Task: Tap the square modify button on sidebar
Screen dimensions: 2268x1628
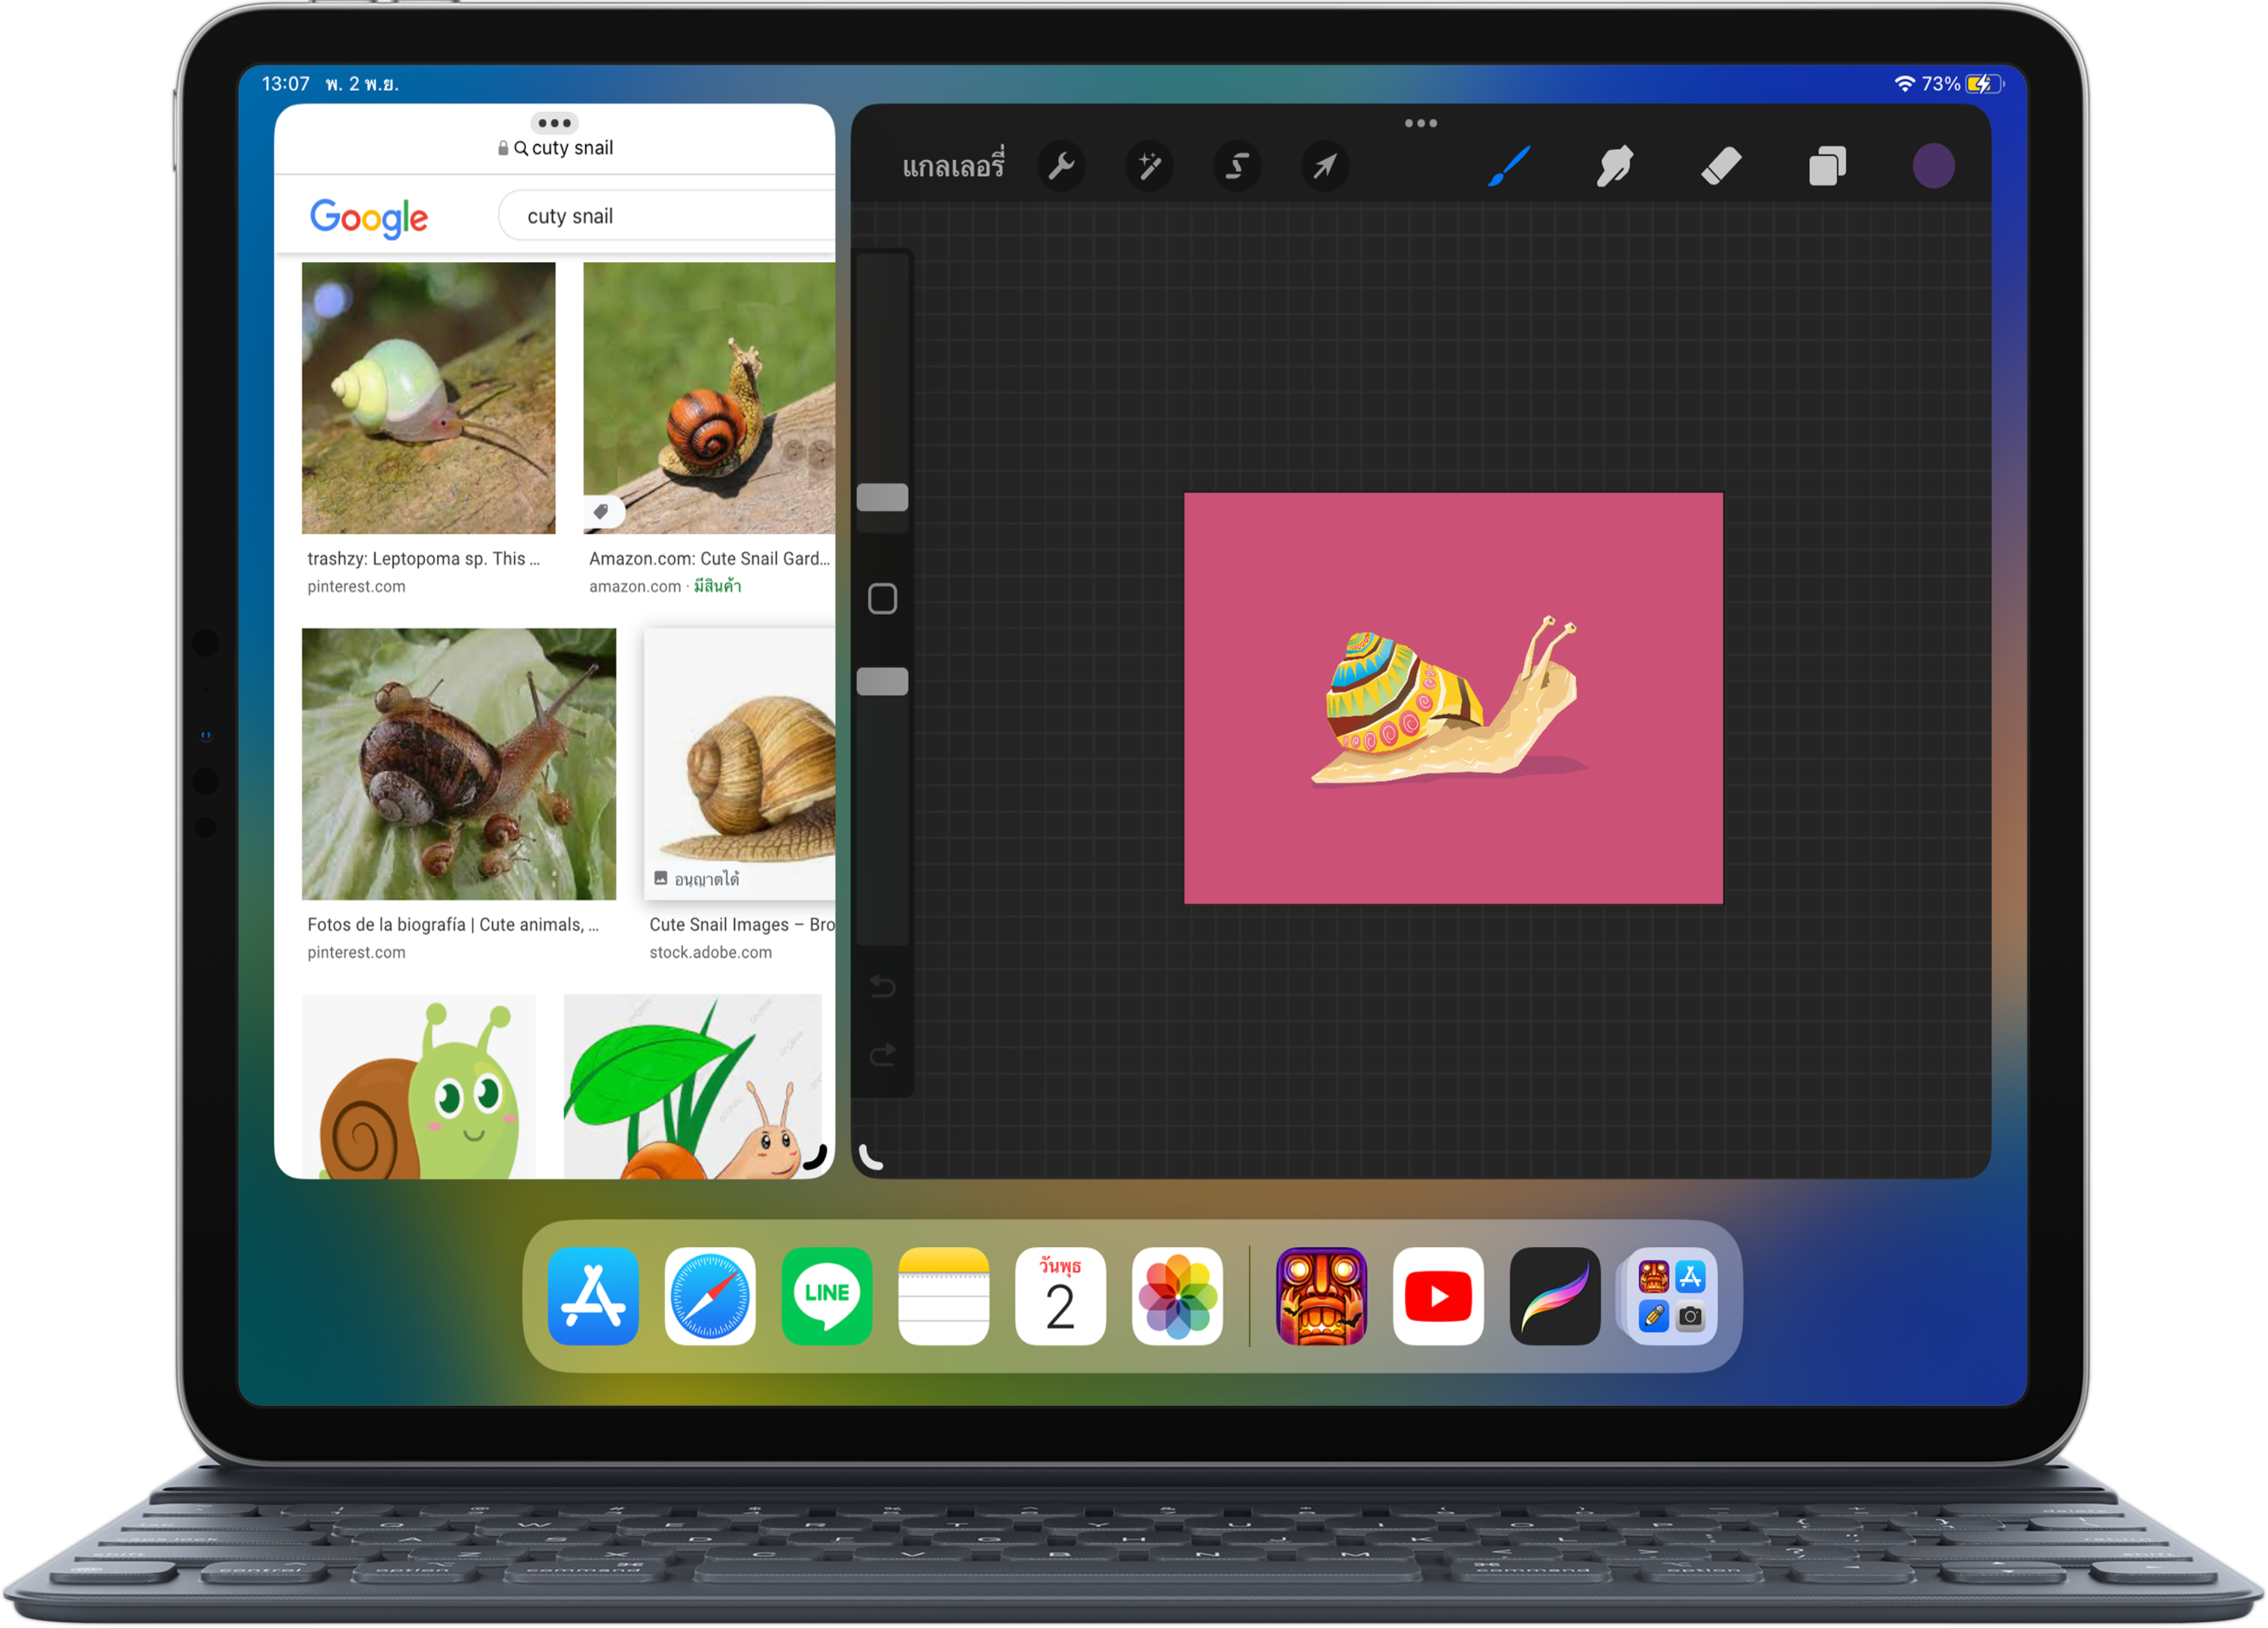Action: tap(882, 599)
